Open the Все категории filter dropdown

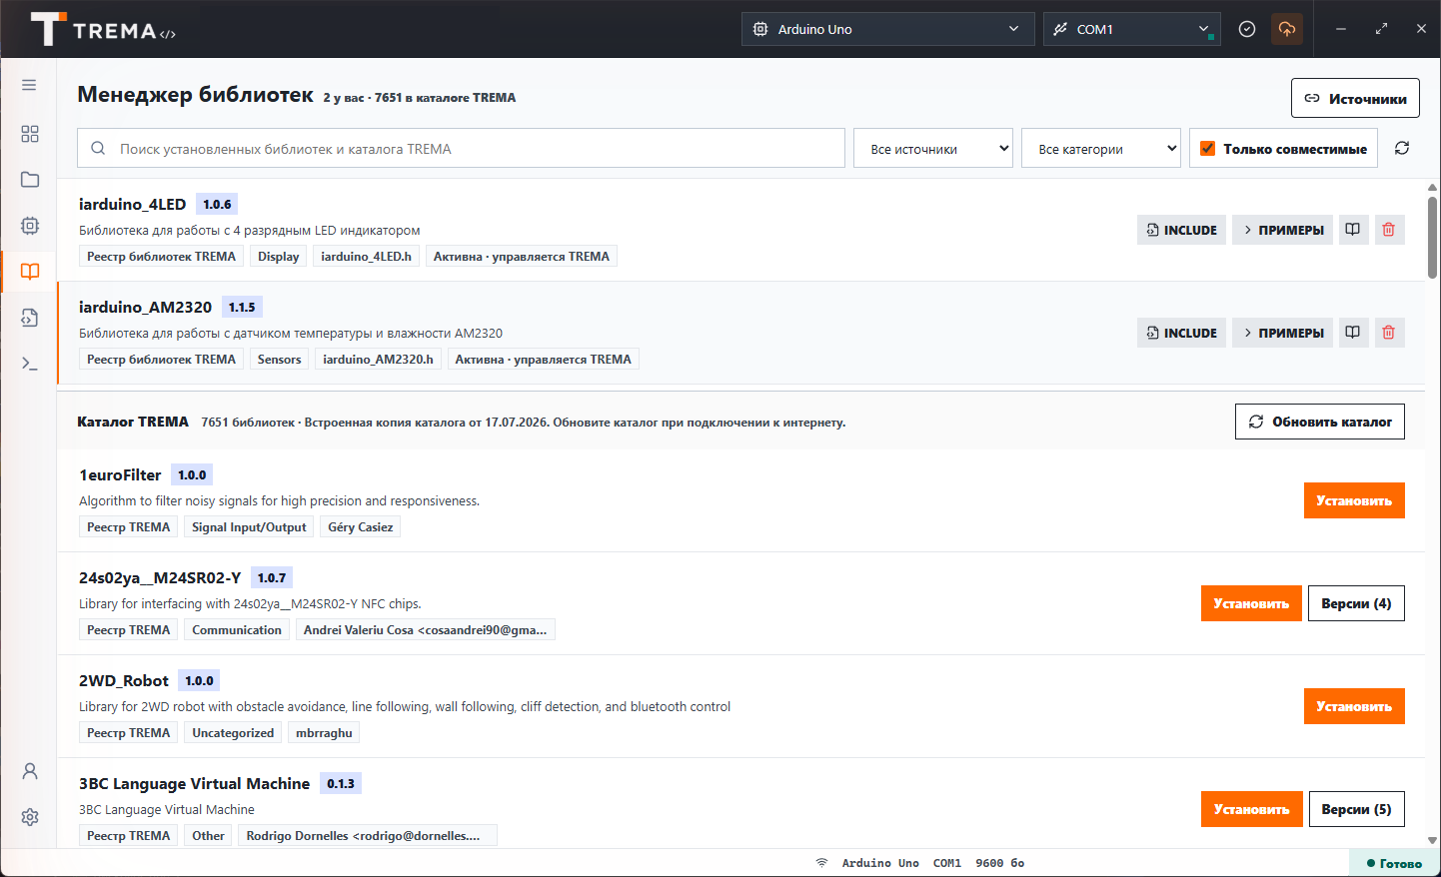click(x=1101, y=149)
